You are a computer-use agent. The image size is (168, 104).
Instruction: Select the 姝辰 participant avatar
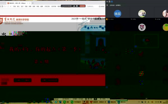coord(118,14)
